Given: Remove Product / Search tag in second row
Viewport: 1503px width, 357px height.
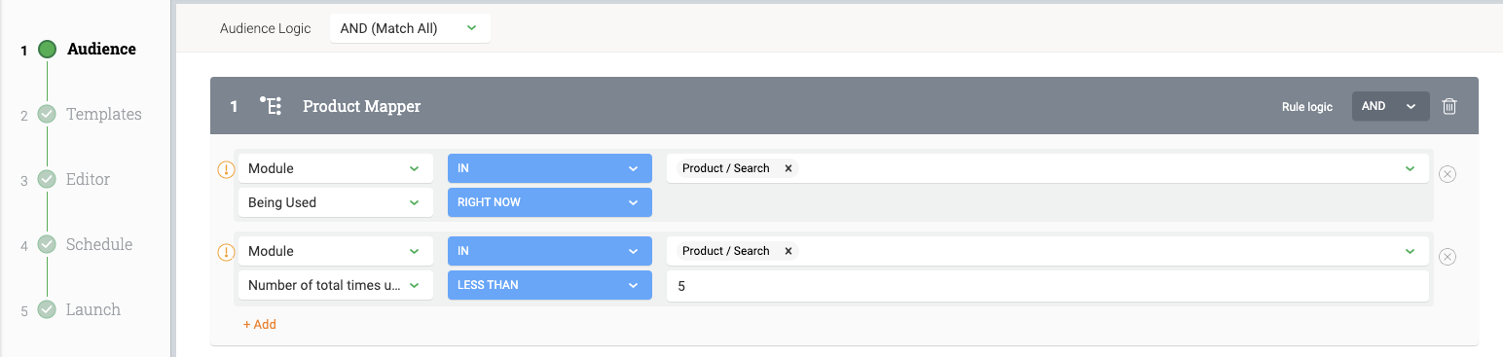Looking at the screenshot, I should 788,251.
